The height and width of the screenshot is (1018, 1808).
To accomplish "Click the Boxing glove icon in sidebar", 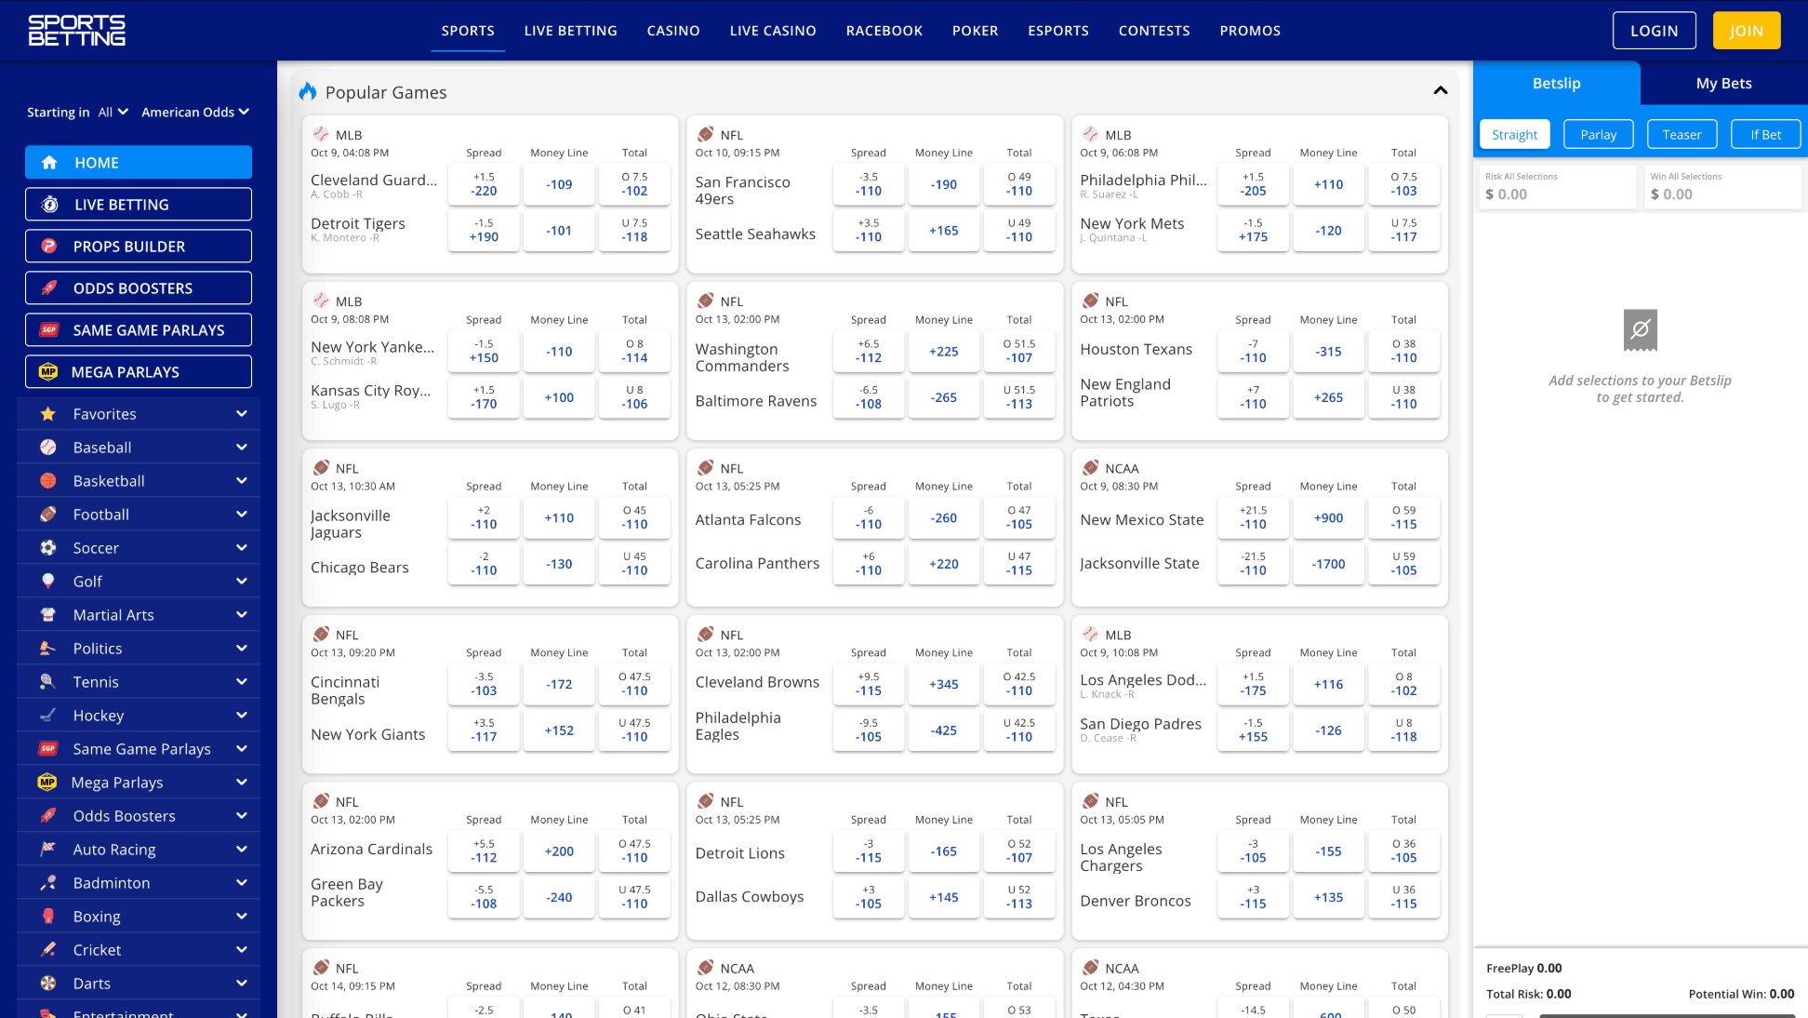I will [48, 917].
